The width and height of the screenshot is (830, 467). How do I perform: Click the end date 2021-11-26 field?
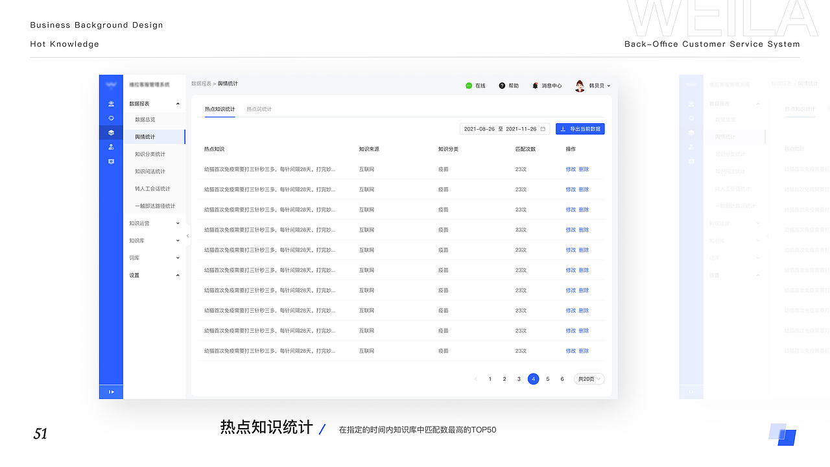coord(521,129)
